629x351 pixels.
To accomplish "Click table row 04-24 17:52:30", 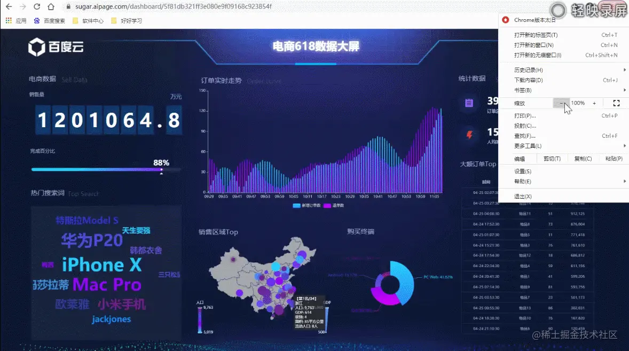I will tap(528, 224).
